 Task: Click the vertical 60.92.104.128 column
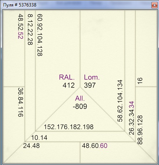coord(40,35)
